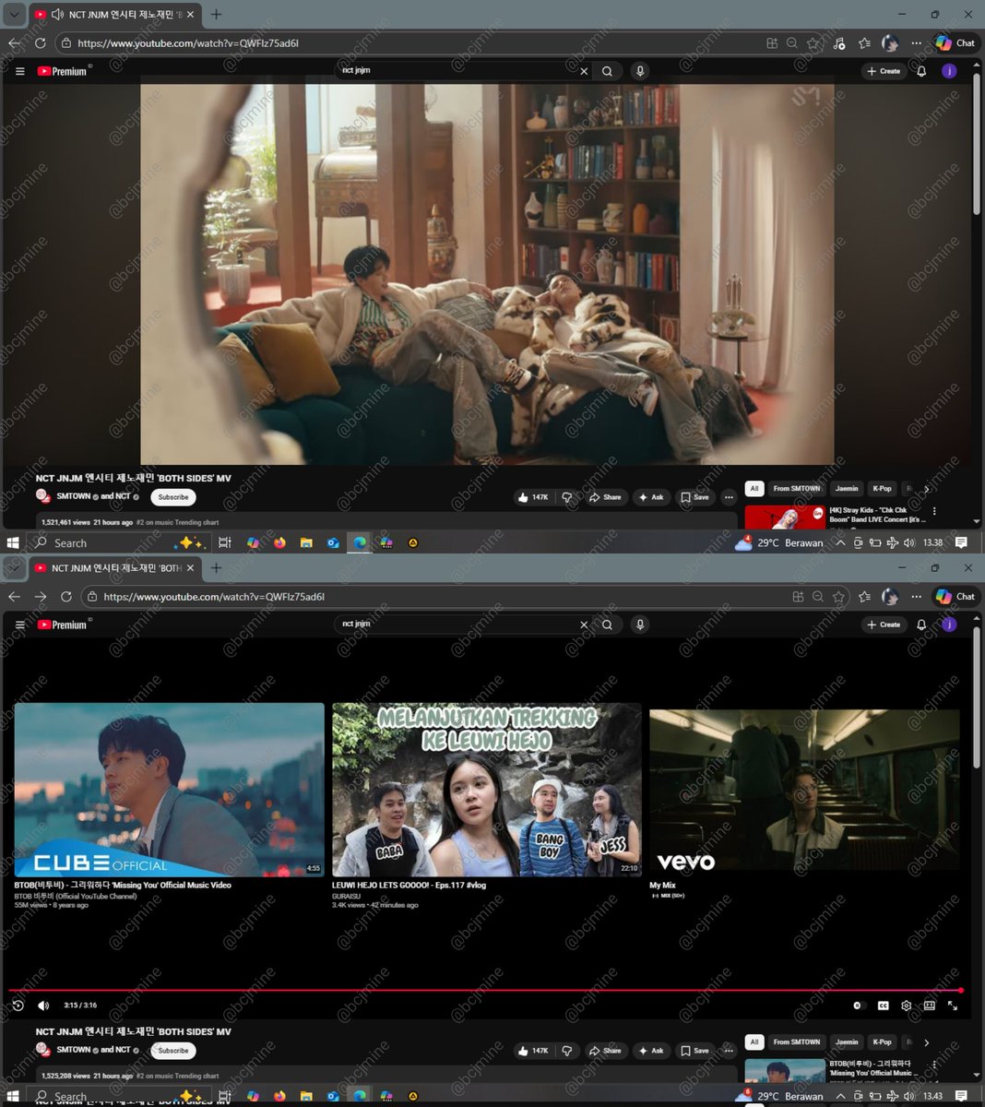The image size is (985, 1107).
Task: Click search magnifier button in bottom window
Action: [x=607, y=625]
